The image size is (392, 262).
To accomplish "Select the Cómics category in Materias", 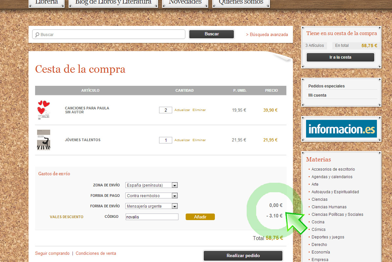I will pos(319,229).
